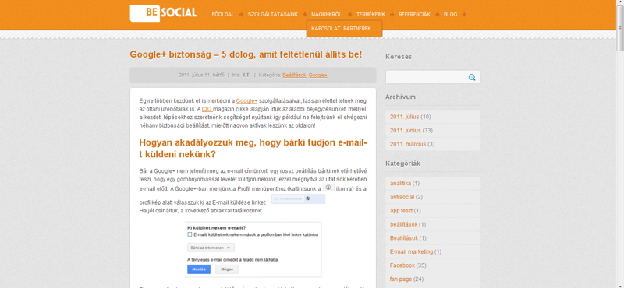Open the 2011. június archive
Image resolution: width=624 pixels, height=288 pixels.
406,130
